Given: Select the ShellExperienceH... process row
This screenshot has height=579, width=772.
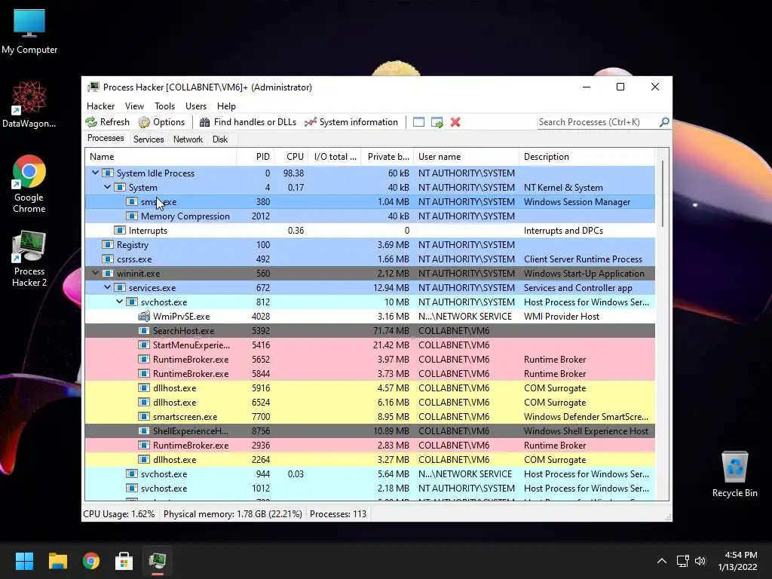Looking at the screenshot, I should [x=369, y=430].
